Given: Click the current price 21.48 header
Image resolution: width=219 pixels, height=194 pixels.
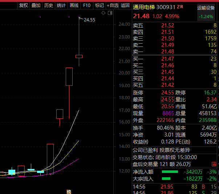Looking at the screenshot, I should point(141,16).
